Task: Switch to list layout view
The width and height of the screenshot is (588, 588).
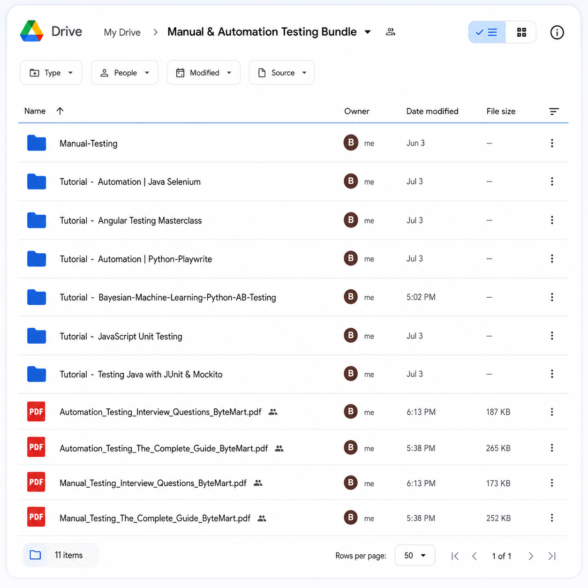Action: click(x=487, y=32)
